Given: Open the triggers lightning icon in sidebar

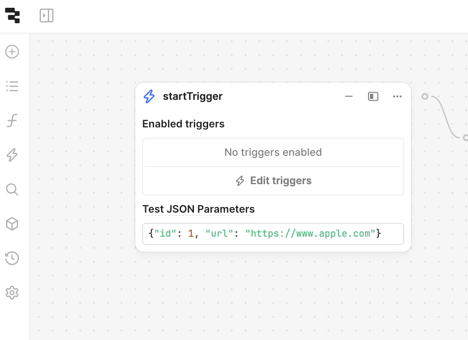Looking at the screenshot, I should [12, 155].
